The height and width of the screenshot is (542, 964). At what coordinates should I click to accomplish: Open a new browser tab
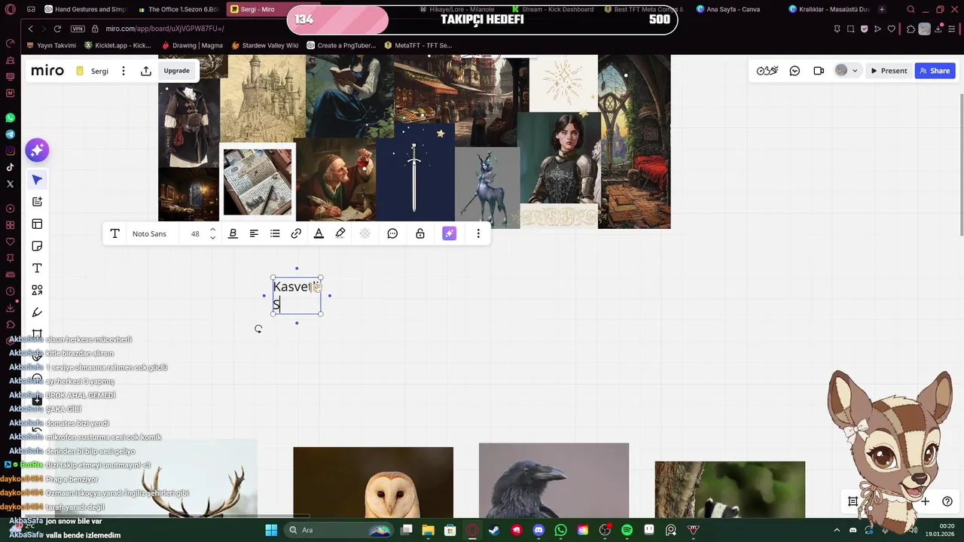[x=882, y=9]
